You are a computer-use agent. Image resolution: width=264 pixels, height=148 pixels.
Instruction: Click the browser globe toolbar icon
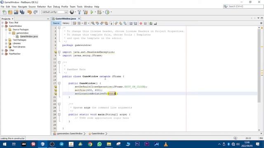(x=72, y=12)
